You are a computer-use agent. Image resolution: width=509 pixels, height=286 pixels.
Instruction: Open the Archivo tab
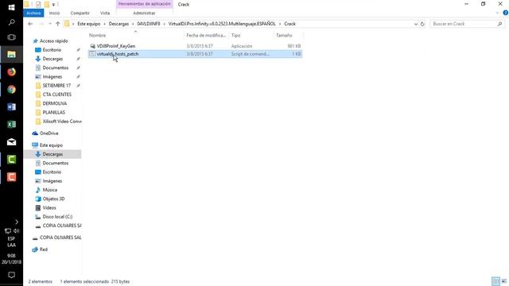coord(33,13)
